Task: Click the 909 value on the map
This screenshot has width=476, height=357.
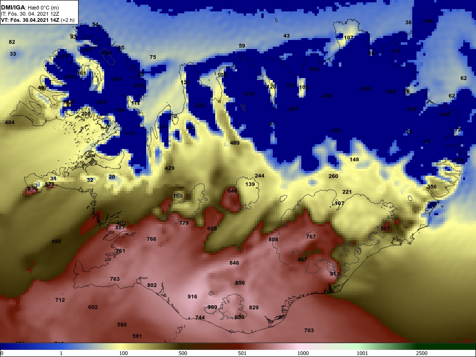Action: point(212,307)
